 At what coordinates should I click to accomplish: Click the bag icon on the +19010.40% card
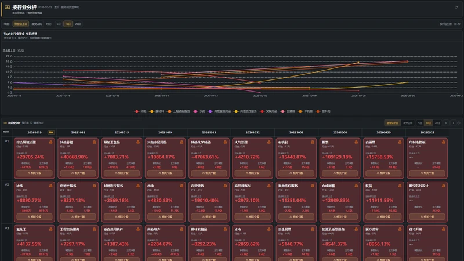[x=225, y=186]
